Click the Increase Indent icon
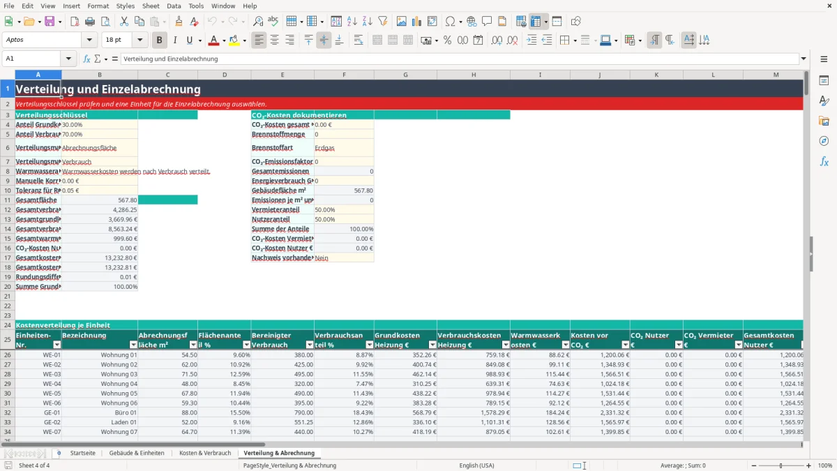The width and height of the screenshot is (837, 471). coord(531,40)
